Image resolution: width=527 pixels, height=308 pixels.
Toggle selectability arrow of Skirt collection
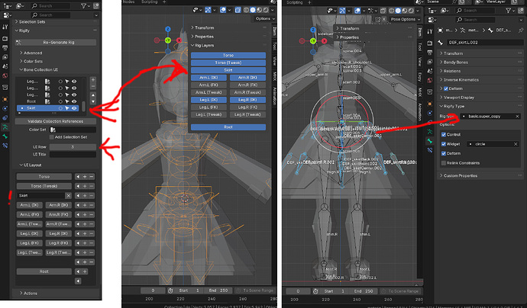[x=67, y=108]
